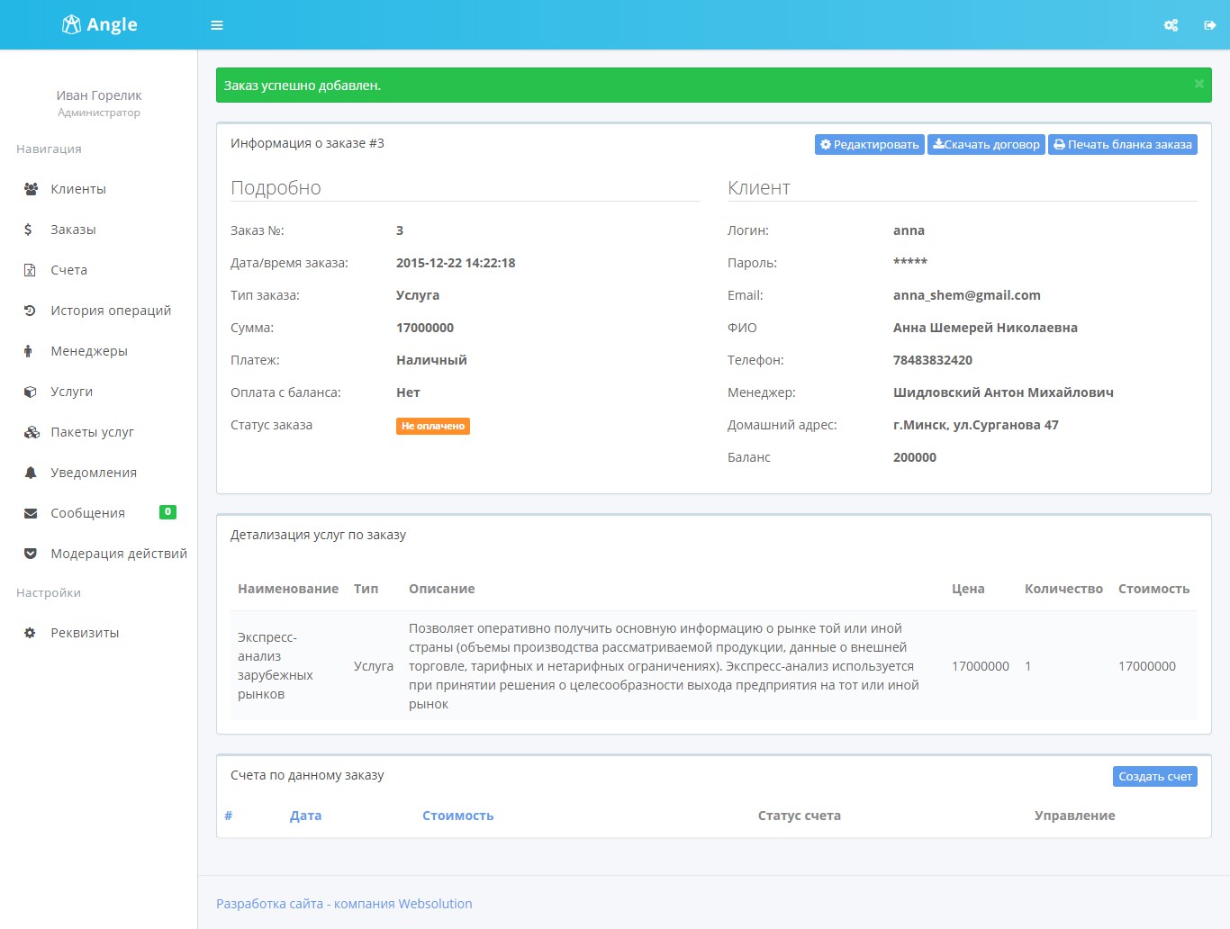Click the Статус счета column header
This screenshot has height=929, width=1230.
tap(800, 816)
